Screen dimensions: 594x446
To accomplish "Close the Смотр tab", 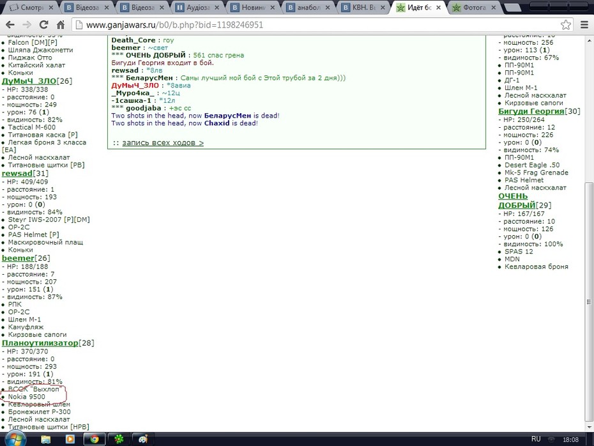I will coord(51,7).
